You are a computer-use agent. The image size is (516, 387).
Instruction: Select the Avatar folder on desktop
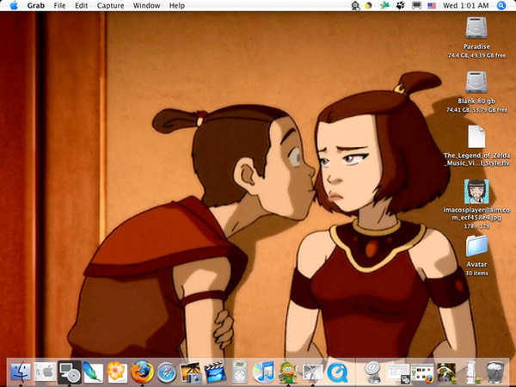[476, 246]
